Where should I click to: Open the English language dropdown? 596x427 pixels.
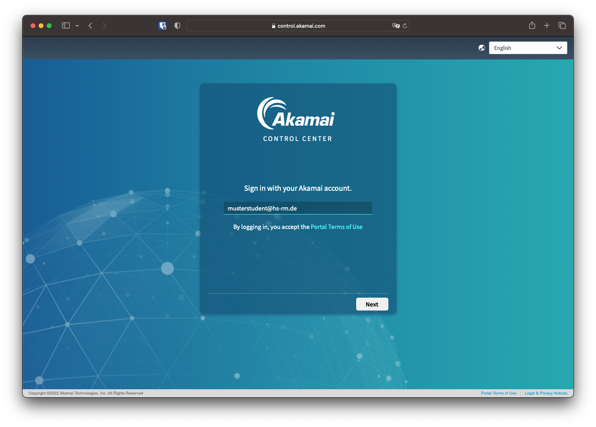click(528, 48)
